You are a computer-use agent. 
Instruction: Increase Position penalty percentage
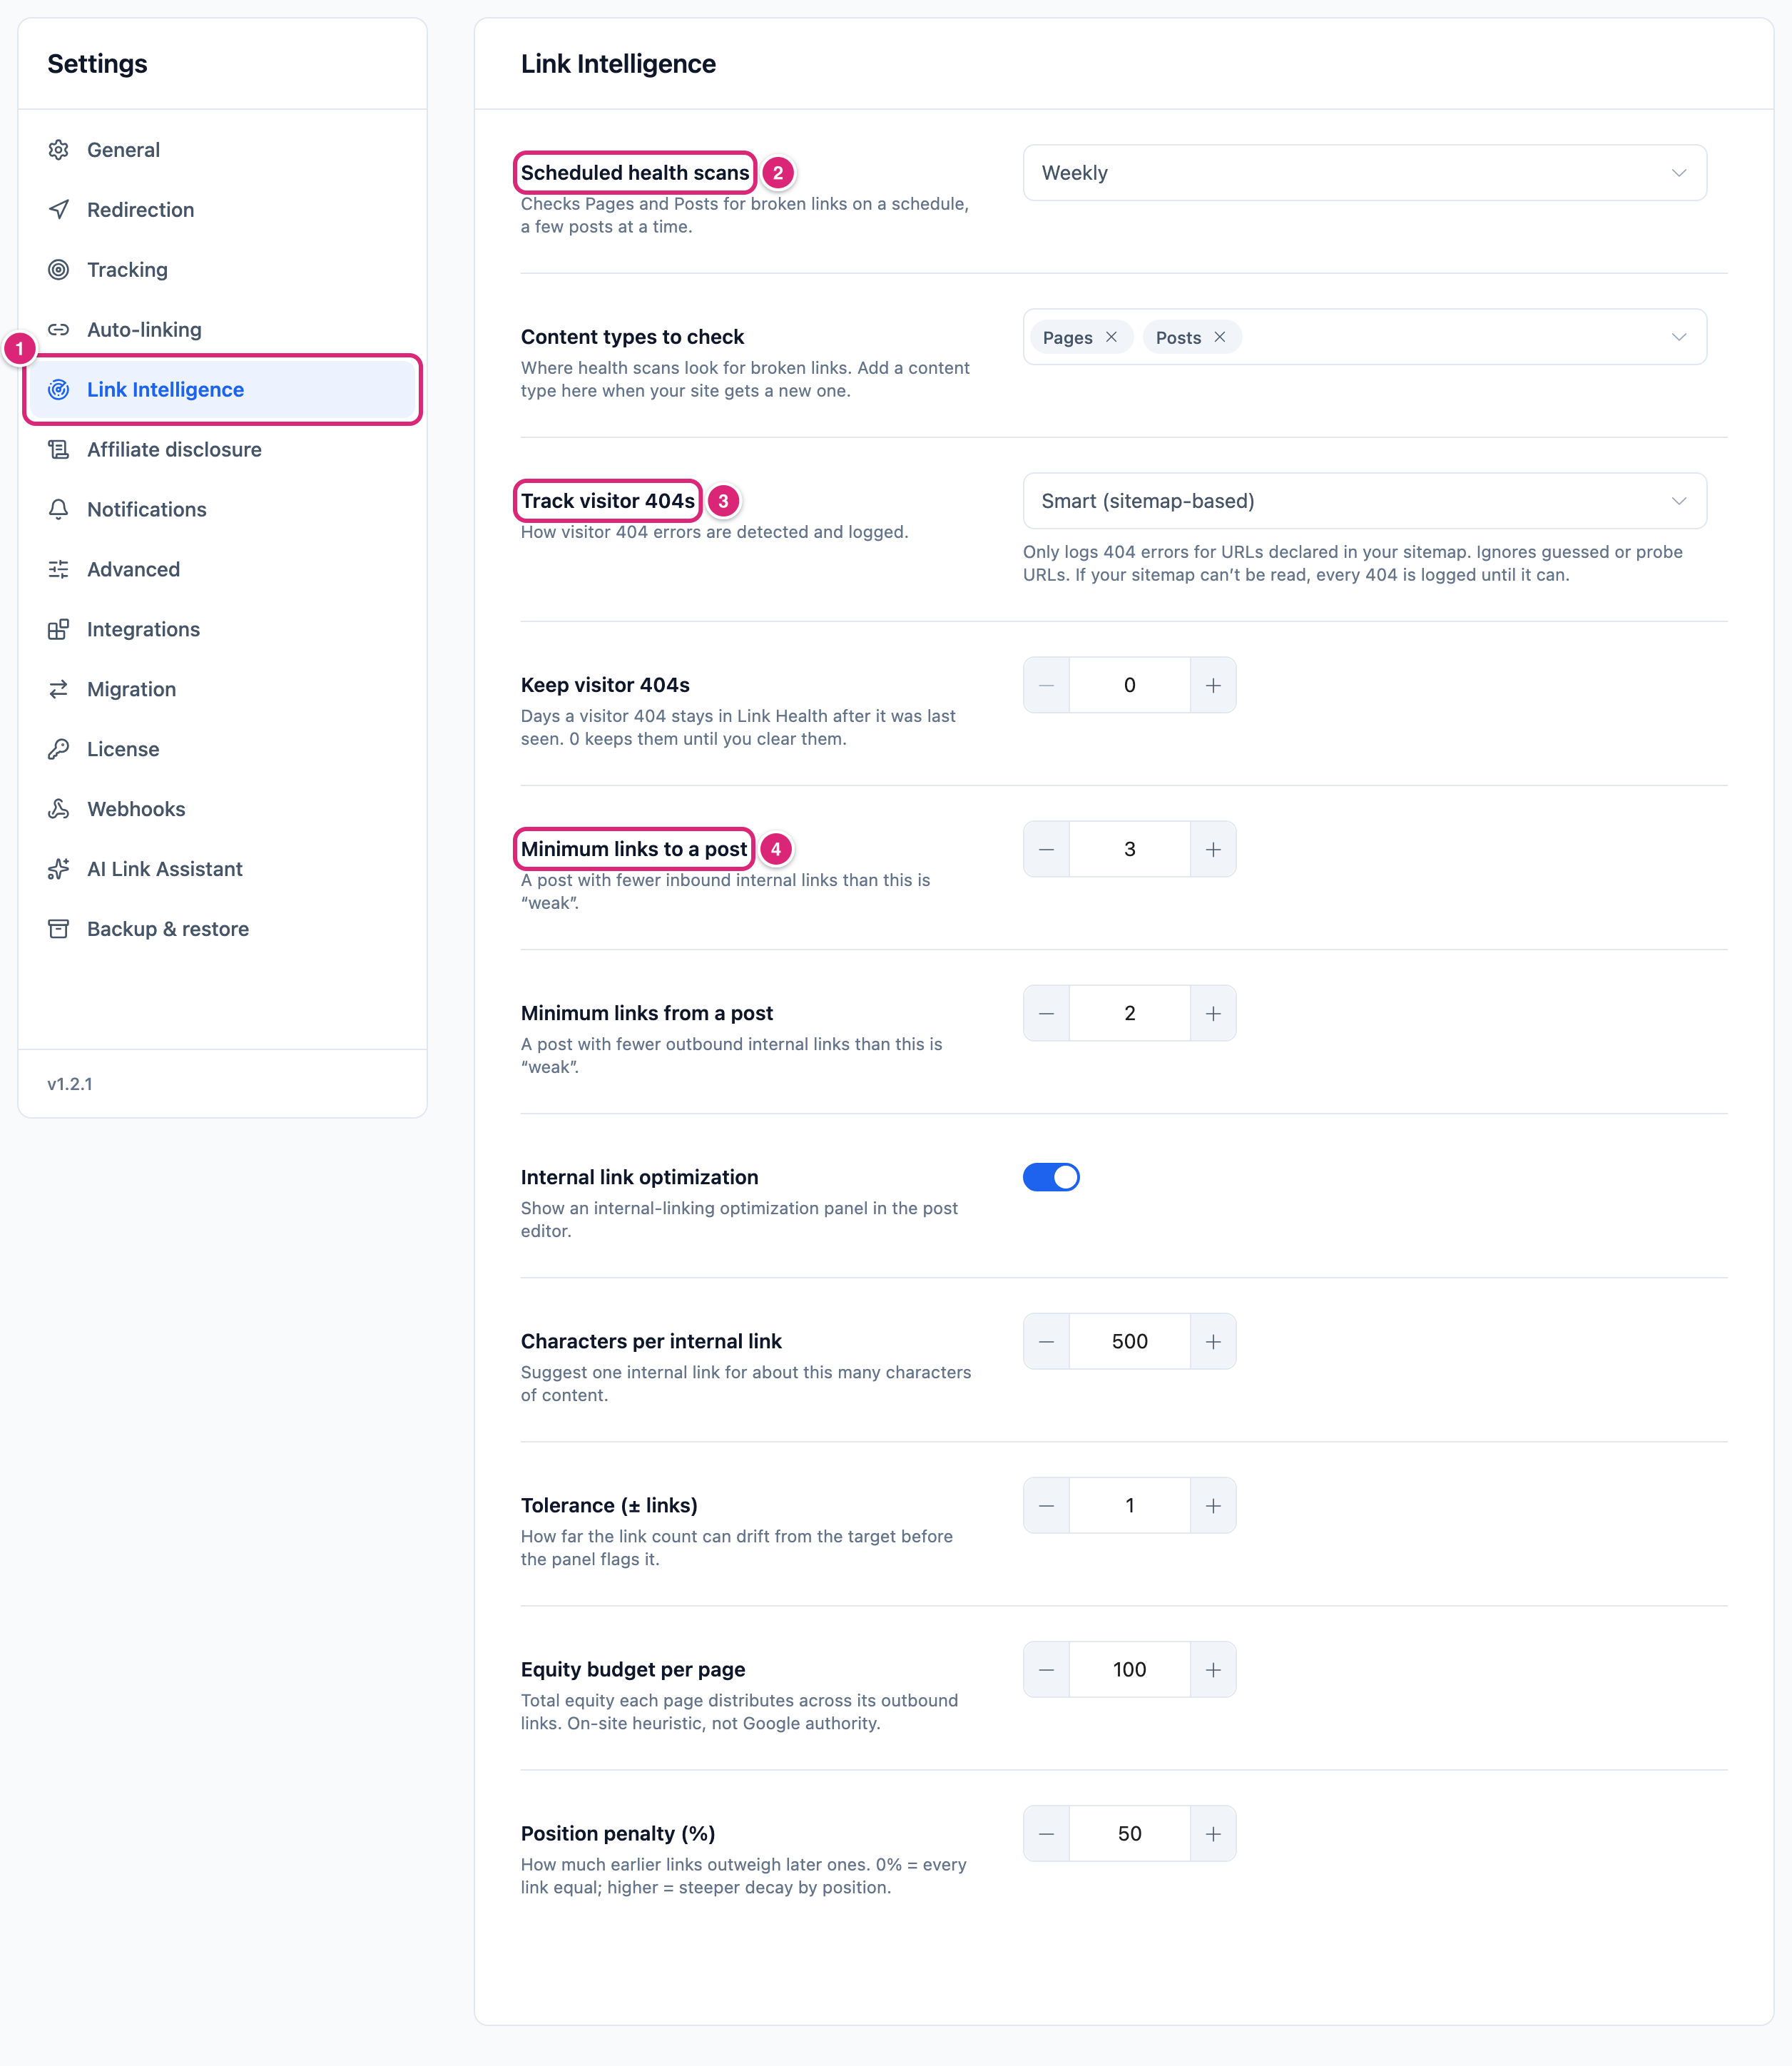tap(1213, 1833)
